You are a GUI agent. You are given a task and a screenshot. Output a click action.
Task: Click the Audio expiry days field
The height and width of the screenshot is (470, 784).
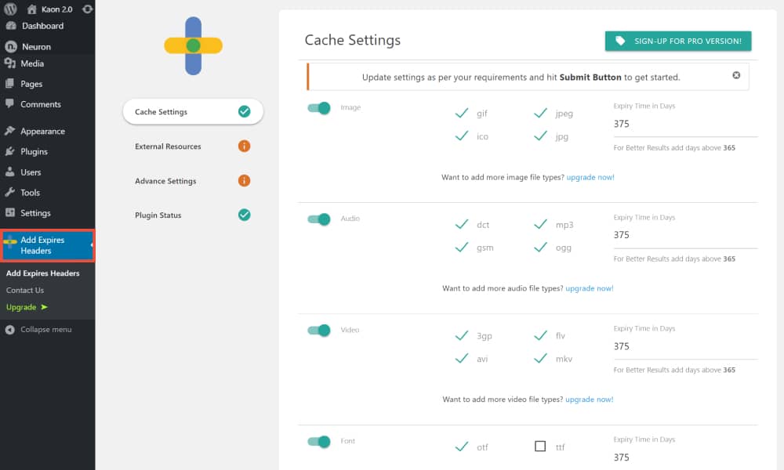coord(685,235)
